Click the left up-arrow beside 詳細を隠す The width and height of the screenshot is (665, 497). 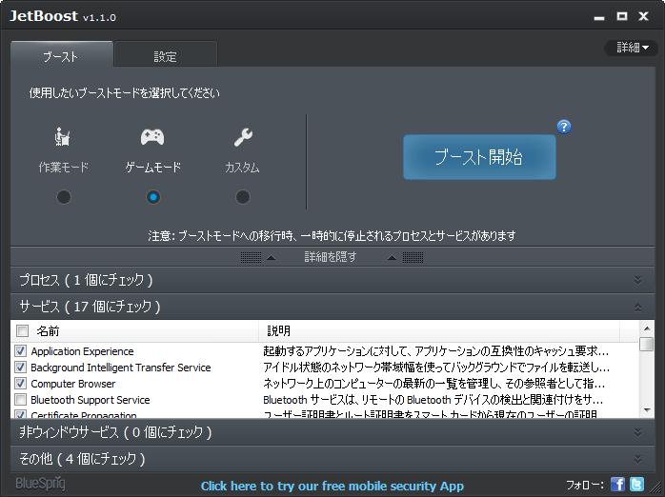coord(271,257)
